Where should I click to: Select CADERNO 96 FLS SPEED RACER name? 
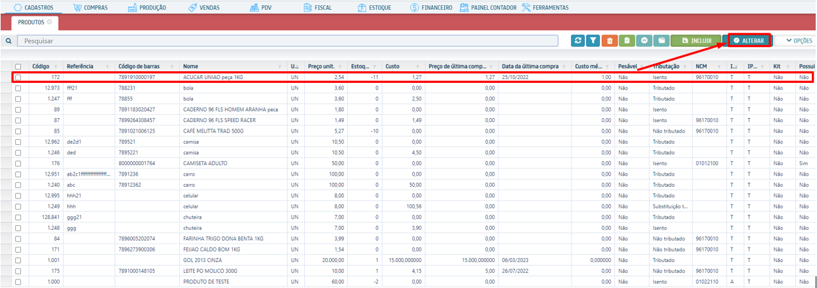[221, 120]
